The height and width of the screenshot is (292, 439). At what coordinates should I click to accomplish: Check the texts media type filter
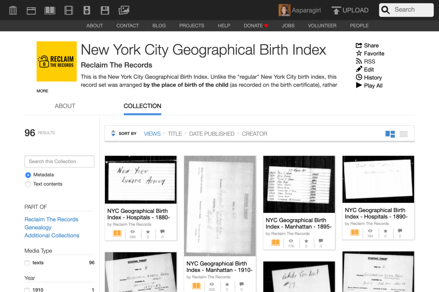(27, 263)
